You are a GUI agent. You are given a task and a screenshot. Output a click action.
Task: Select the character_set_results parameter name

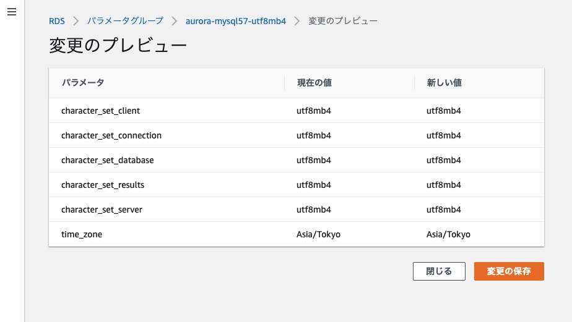[x=103, y=185]
